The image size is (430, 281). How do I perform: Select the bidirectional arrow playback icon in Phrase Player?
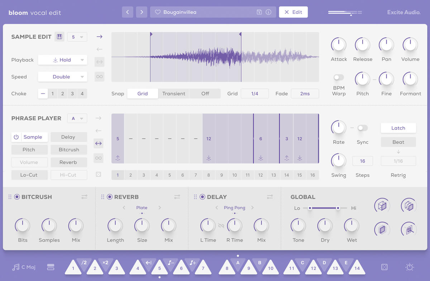coord(99,143)
